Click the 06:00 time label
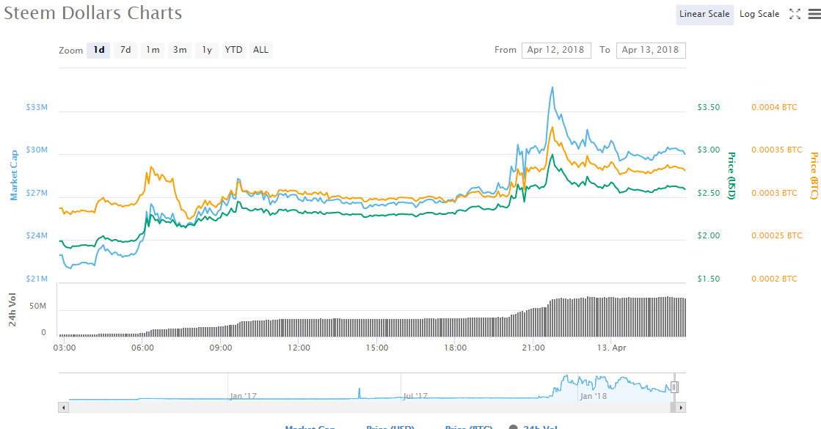The image size is (821, 429). 142,348
